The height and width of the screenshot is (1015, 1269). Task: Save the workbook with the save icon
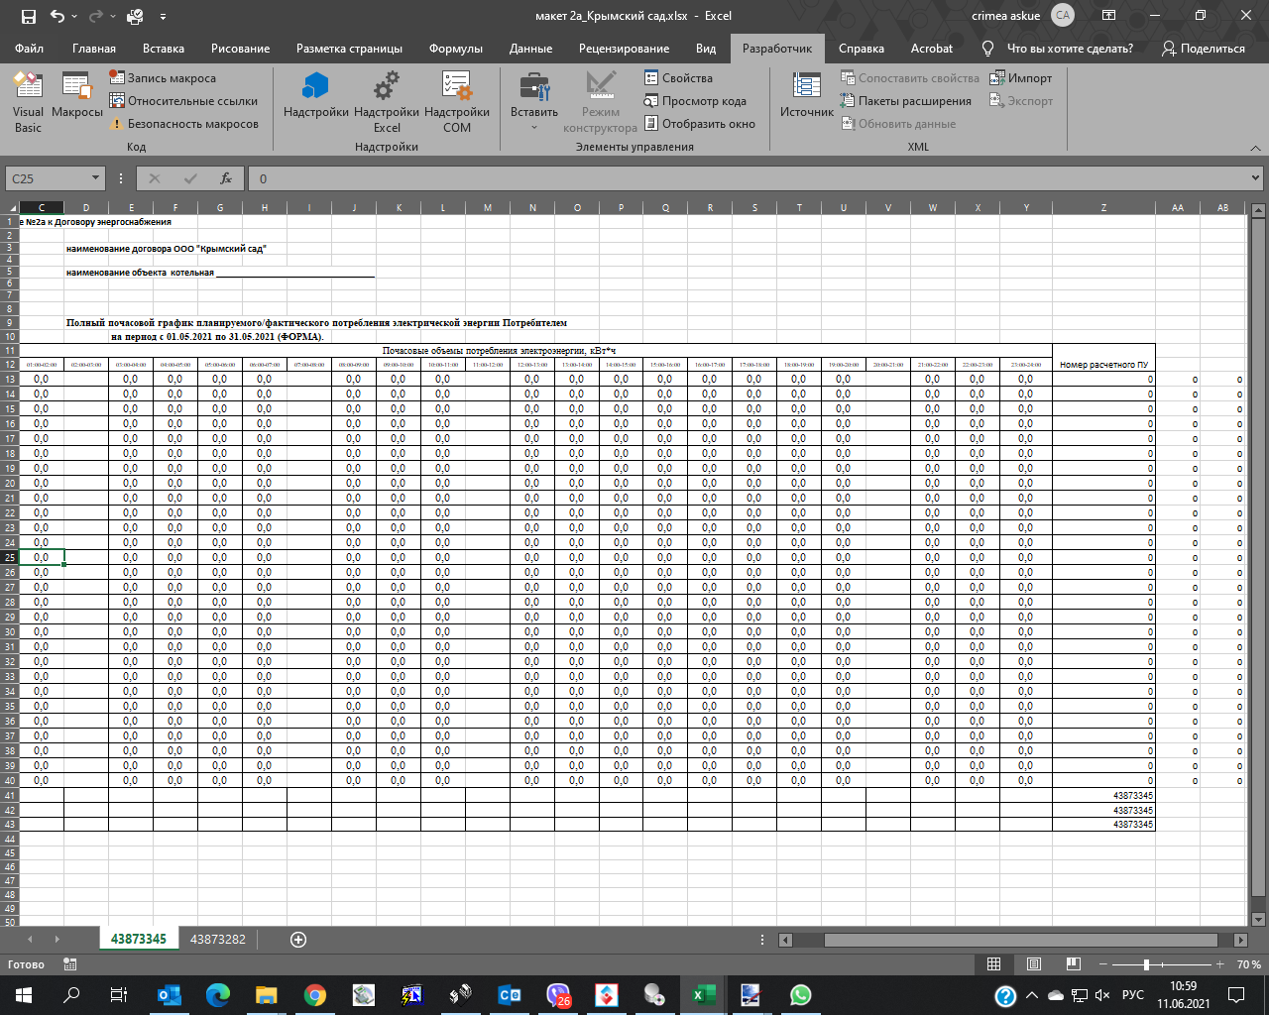click(x=28, y=16)
